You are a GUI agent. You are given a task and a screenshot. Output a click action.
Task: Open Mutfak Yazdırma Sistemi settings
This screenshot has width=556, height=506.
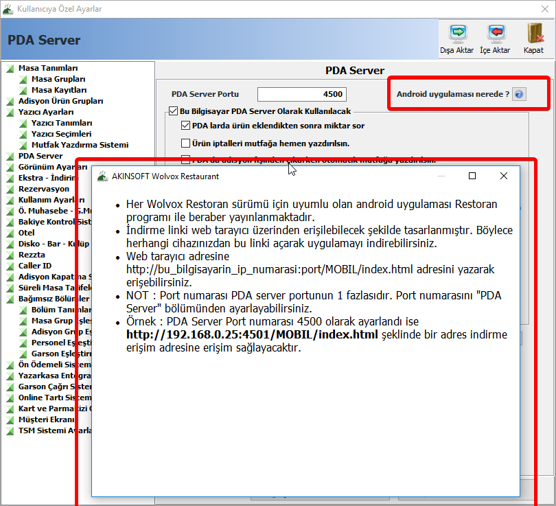[x=80, y=145]
